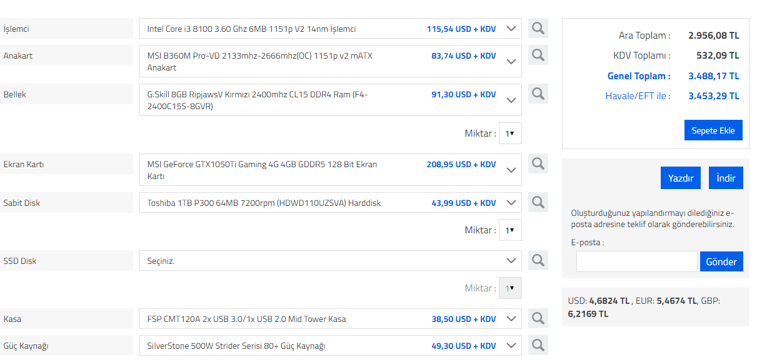Click the Ekran Kartı row label
This screenshot has width=762, height=360.
(24, 164)
